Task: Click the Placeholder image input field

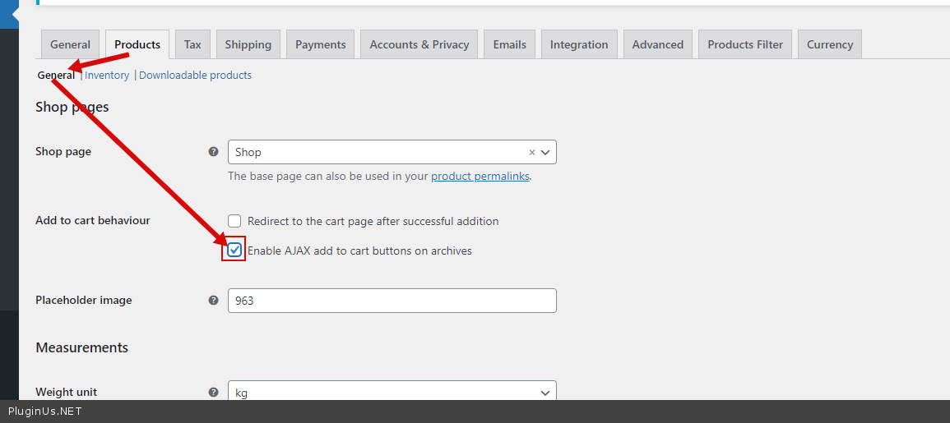Action: tap(392, 301)
